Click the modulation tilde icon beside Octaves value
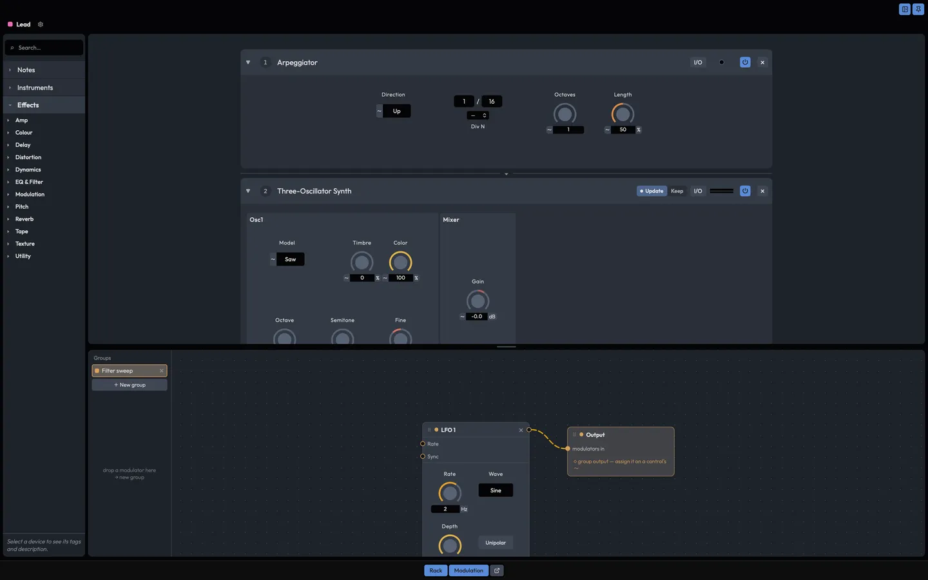Viewport: 928px width, 580px height. tap(549, 130)
